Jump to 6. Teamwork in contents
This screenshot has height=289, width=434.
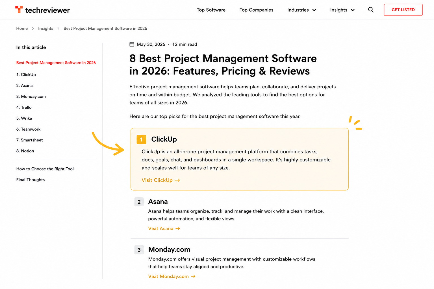(x=28, y=129)
